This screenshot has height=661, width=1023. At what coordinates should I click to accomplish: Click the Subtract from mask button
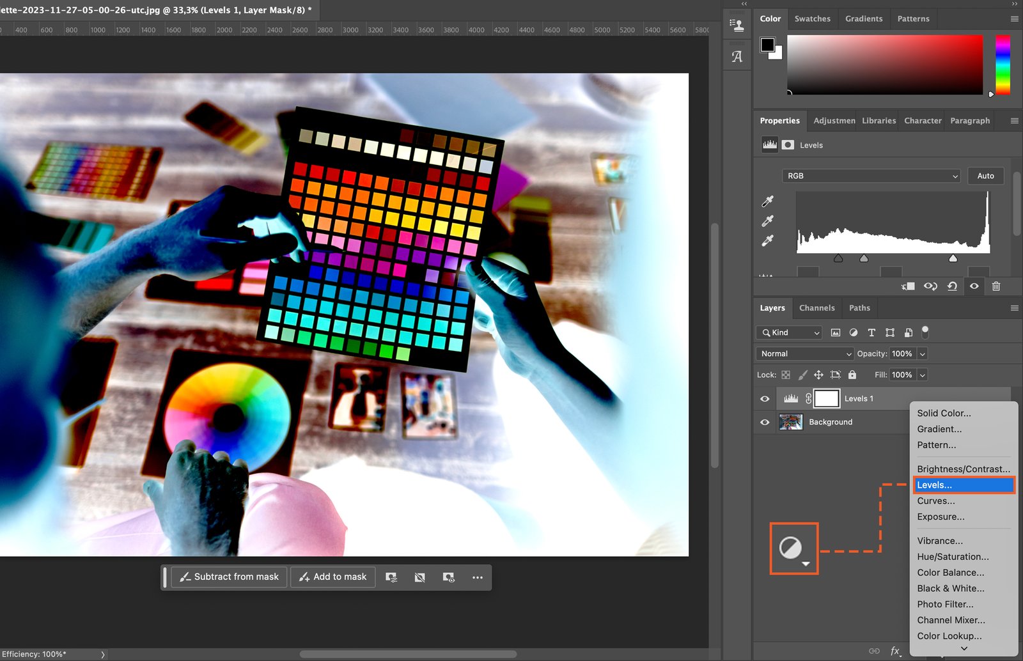click(x=229, y=577)
